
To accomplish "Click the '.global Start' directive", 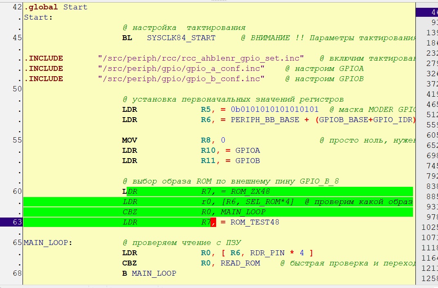I will click(x=55, y=7).
